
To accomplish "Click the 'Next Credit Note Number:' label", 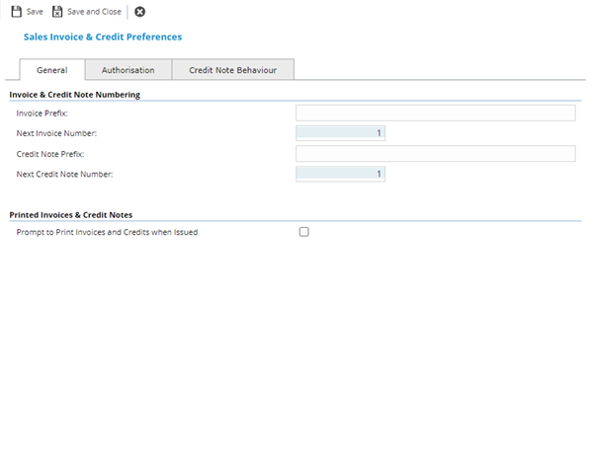I will 65,174.
